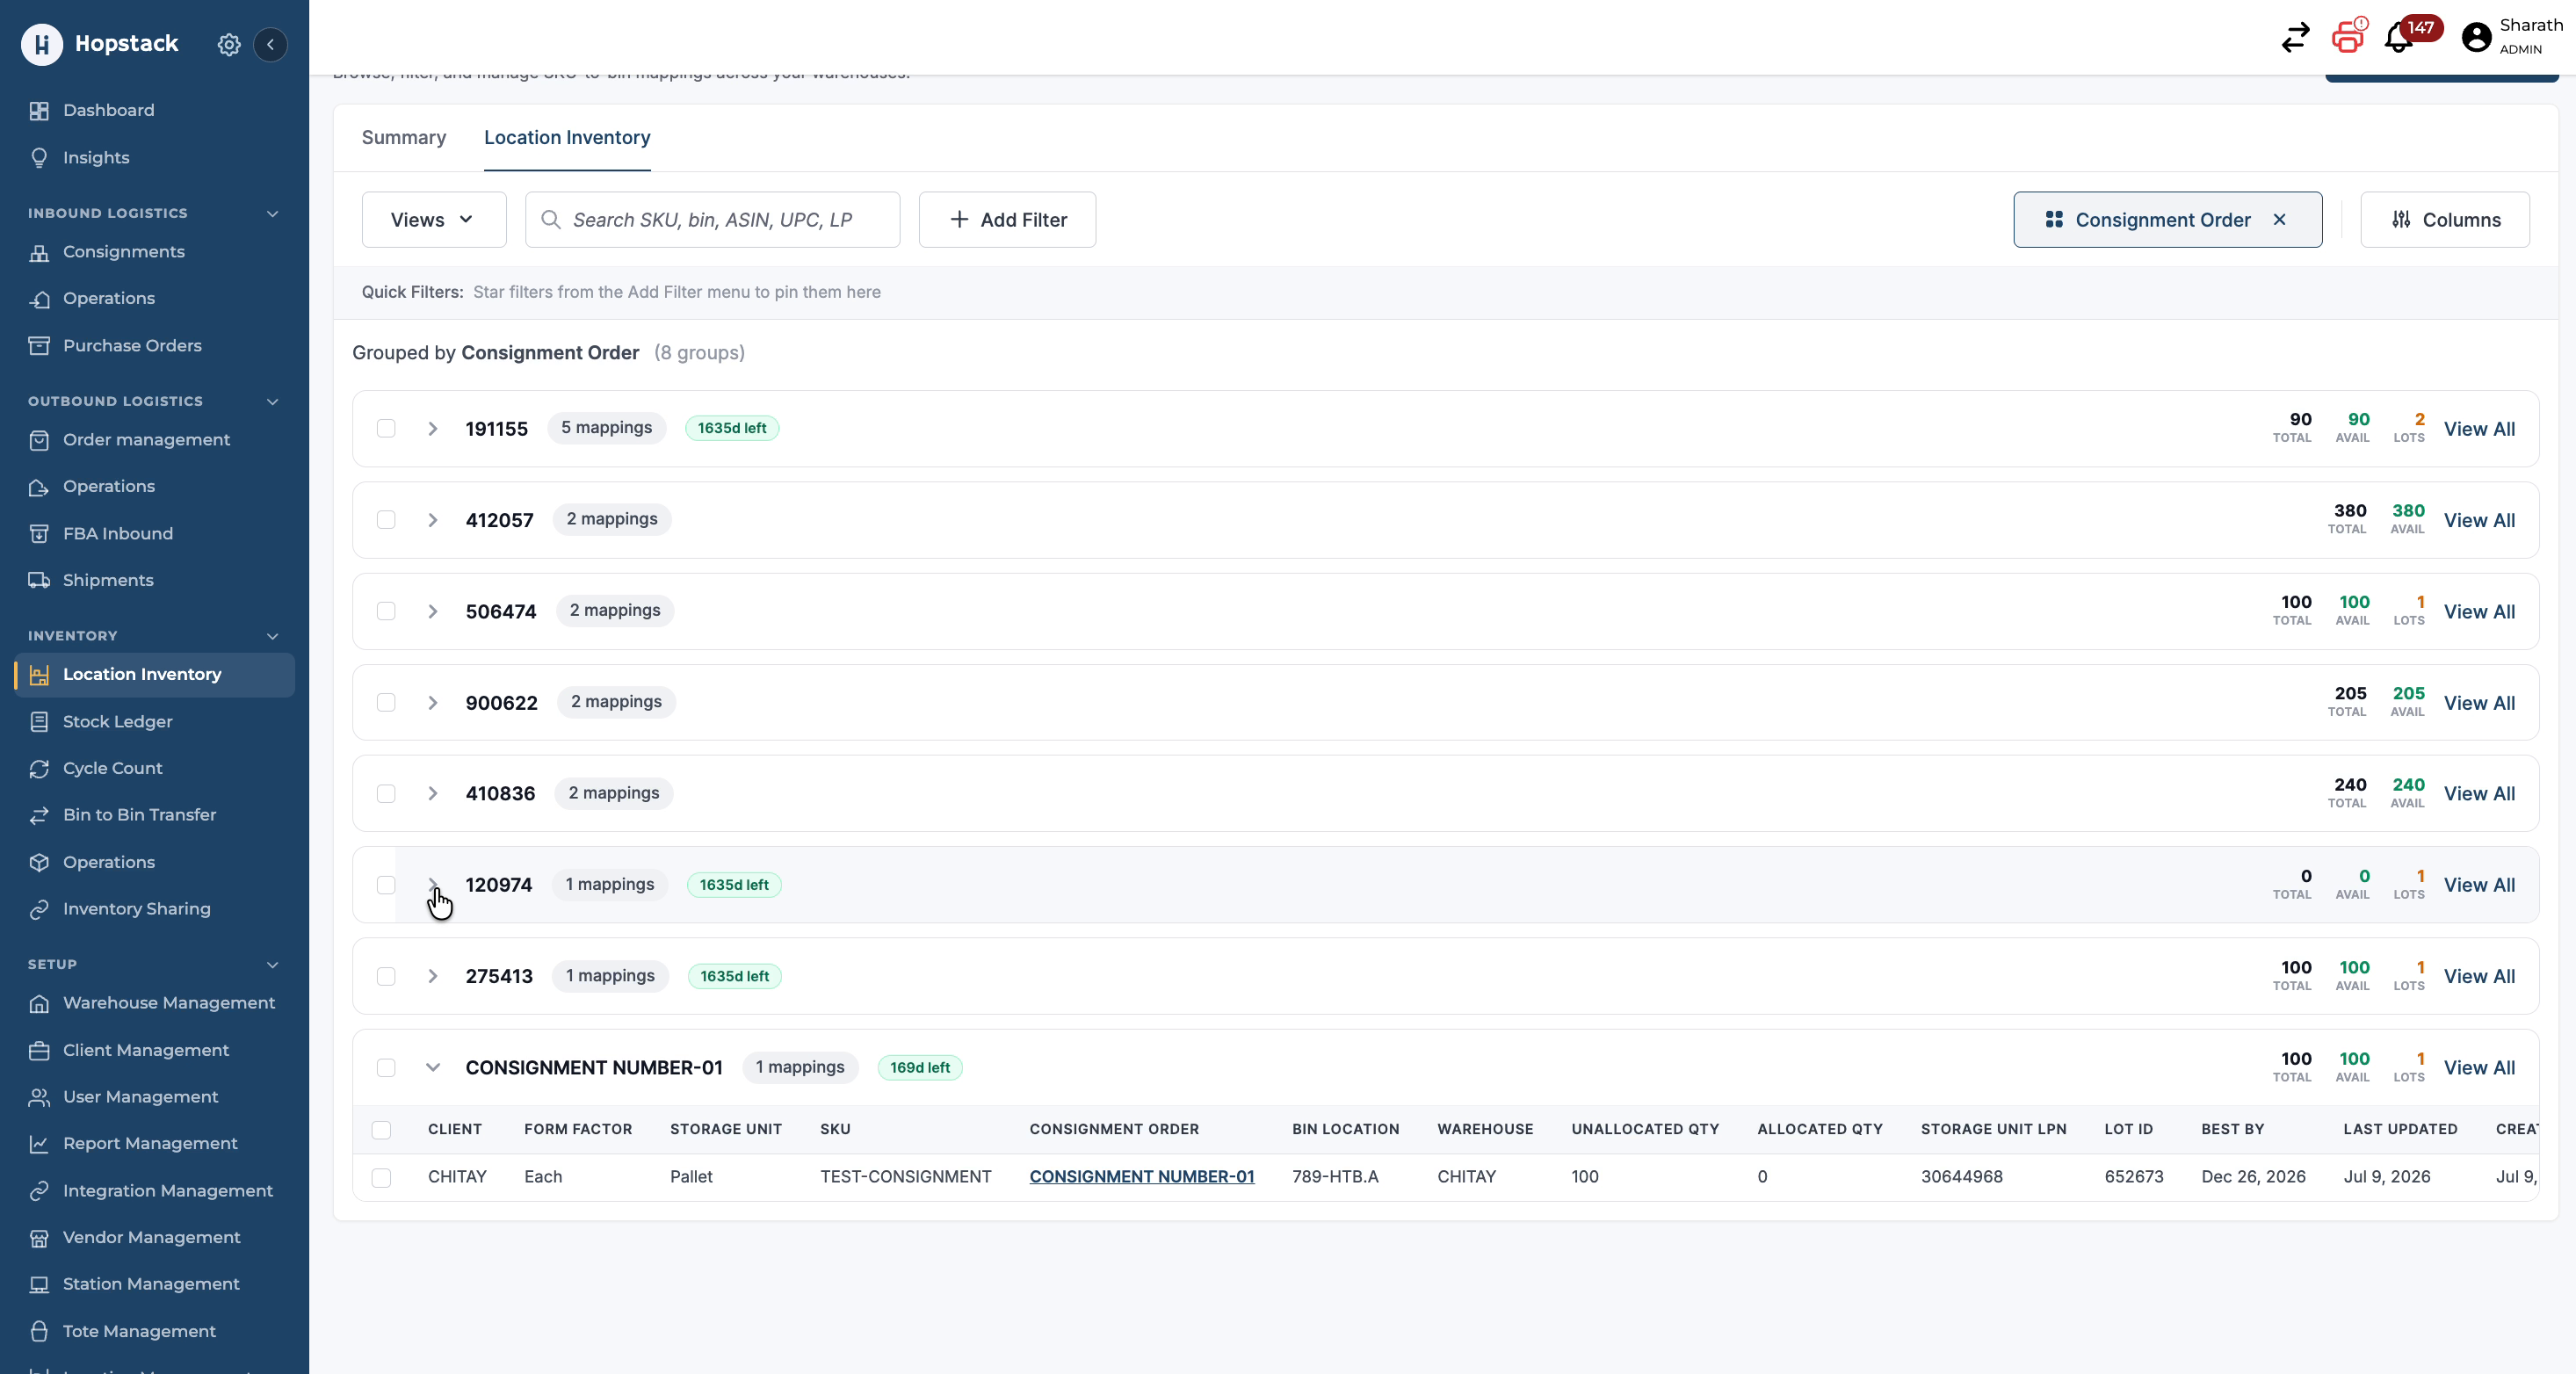Open the notifications bell with 147 badge

tap(2399, 38)
